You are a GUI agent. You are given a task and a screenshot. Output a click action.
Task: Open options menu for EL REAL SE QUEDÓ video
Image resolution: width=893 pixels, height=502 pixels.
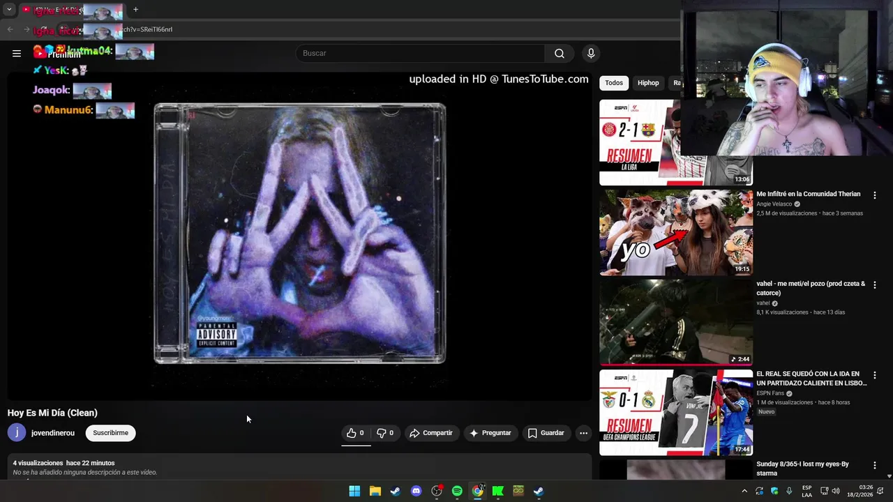click(874, 375)
